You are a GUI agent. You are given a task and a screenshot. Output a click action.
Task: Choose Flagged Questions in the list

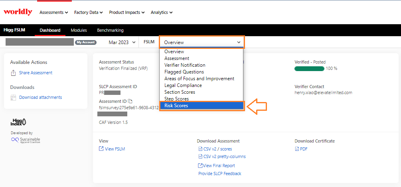pyautogui.click(x=201, y=72)
